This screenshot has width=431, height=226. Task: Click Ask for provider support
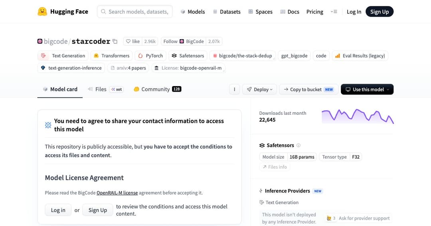coord(358,218)
